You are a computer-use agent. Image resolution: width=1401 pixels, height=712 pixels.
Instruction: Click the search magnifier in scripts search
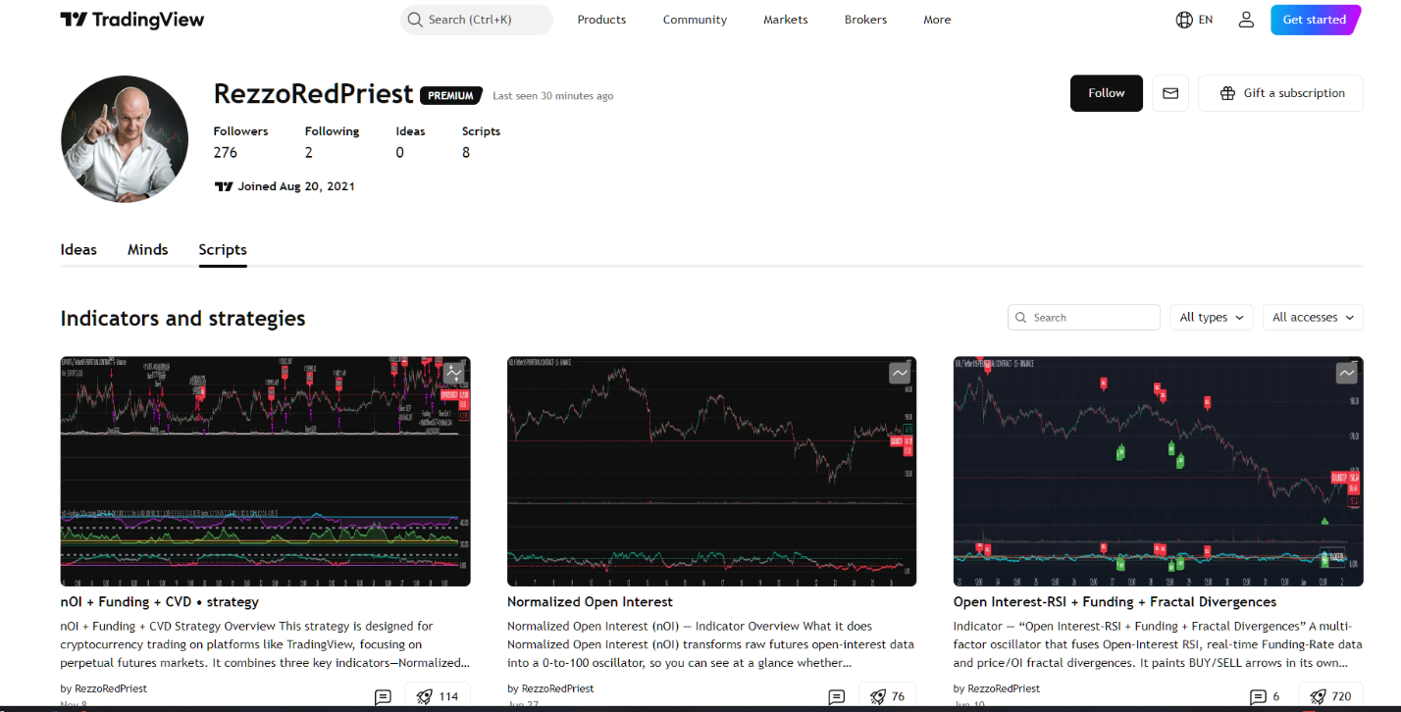[1021, 318]
